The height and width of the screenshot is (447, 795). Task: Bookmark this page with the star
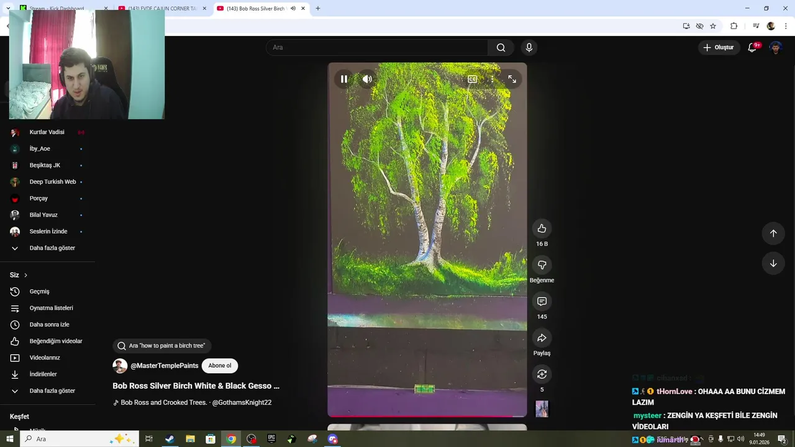click(713, 26)
